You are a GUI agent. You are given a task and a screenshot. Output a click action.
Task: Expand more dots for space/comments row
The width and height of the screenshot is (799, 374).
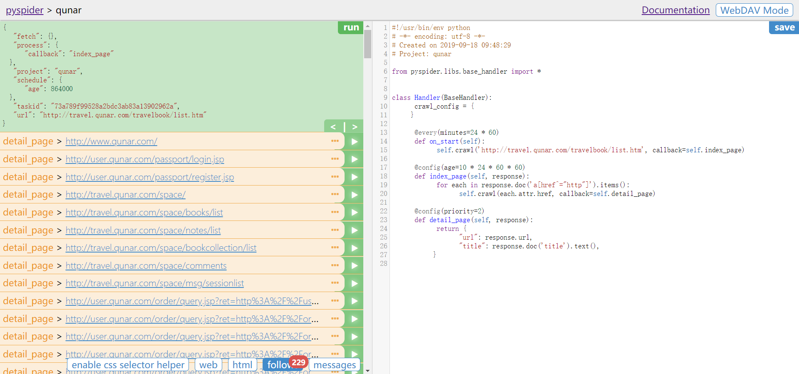point(335,265)
